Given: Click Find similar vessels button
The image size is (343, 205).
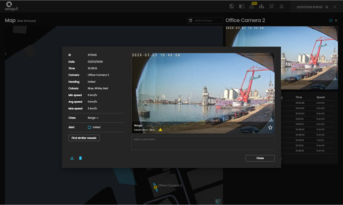Looking at the screenshot, I should click(84, 138).
